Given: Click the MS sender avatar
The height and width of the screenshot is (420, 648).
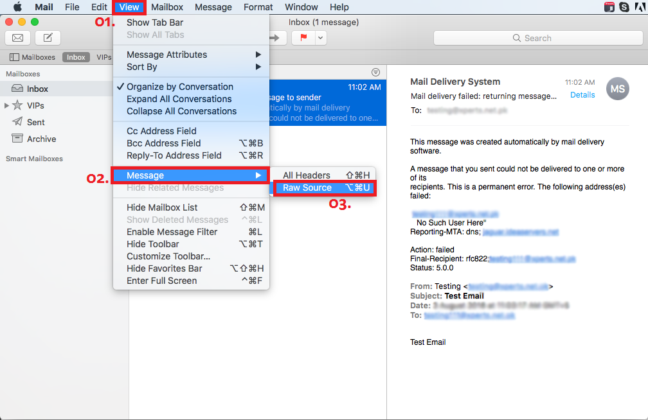Looking at the screenshot, I should [617, 89].
